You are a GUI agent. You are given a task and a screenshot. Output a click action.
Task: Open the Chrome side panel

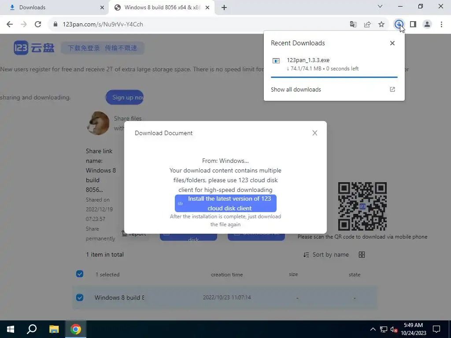coord(413,25)
